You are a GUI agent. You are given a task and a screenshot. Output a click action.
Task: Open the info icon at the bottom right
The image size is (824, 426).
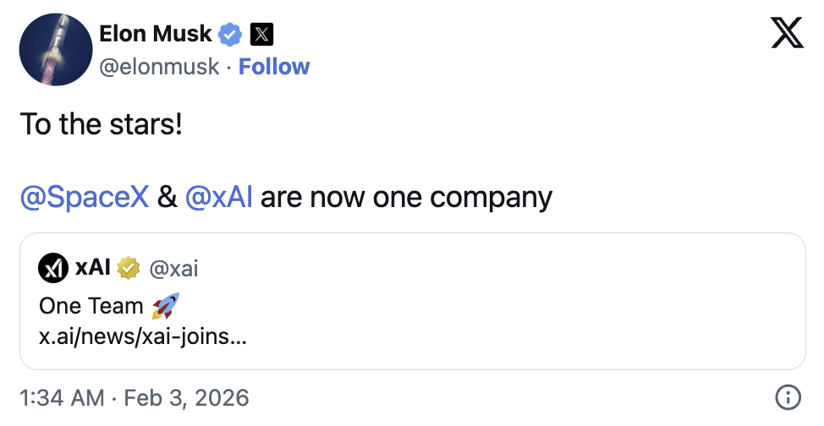pyautogui.click(x=788, y=397)
